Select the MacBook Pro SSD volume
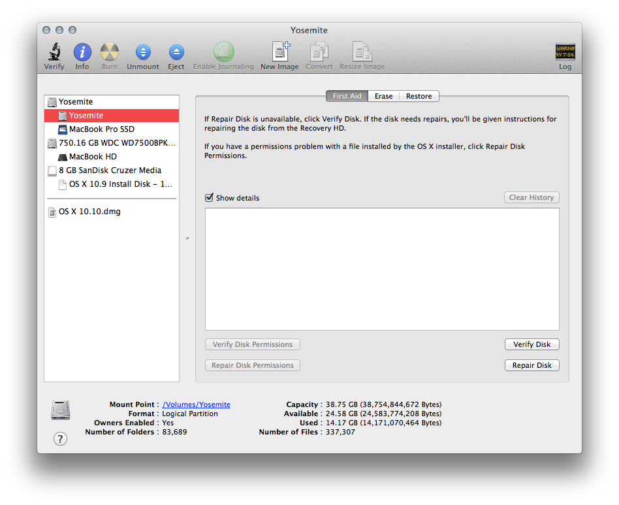 (x=112, y=129)
